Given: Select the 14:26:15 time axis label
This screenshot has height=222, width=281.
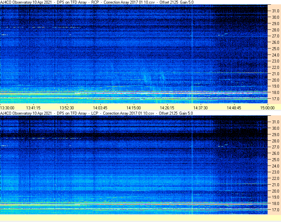Looking at the screenshot, I should [x=167, y=108].
